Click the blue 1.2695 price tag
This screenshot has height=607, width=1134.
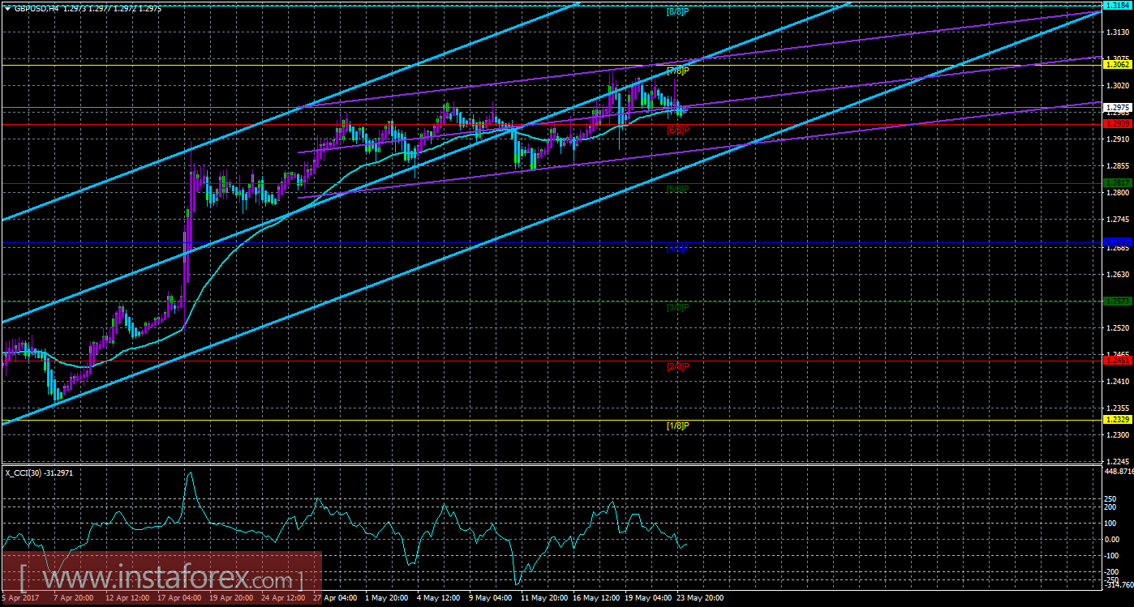click(1118, 242)
